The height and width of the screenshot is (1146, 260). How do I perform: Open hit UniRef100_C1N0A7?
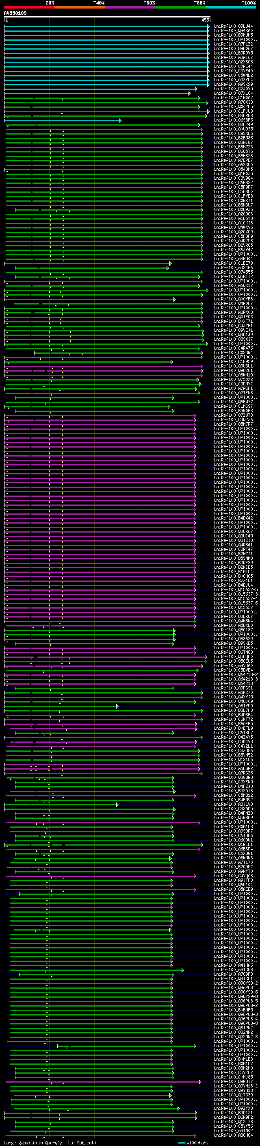(233, 98)
